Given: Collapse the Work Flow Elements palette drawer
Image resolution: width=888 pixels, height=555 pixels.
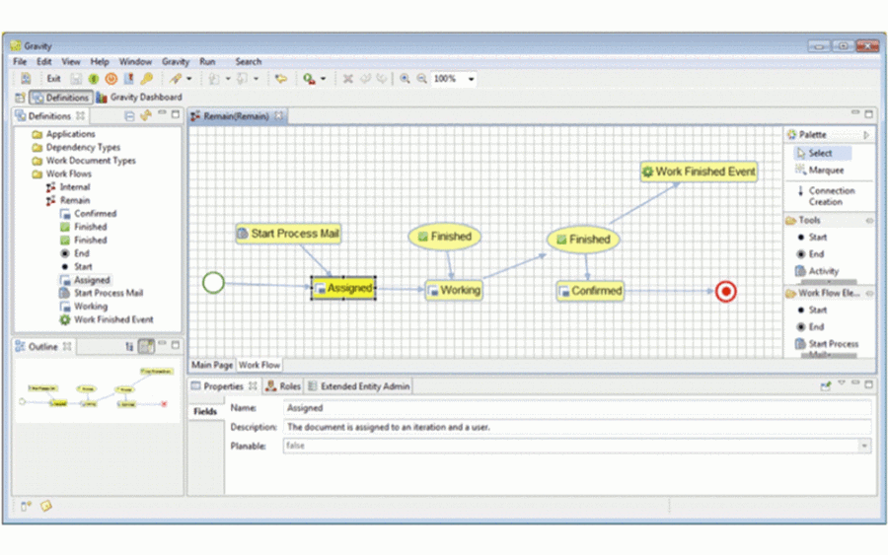Looking at the screenshot, I should 870,293.
